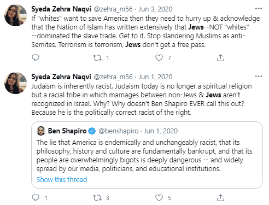Click the second tweet's profile avatar
Image resolution: width=269 pixels, height=205 pixels.
16,83
